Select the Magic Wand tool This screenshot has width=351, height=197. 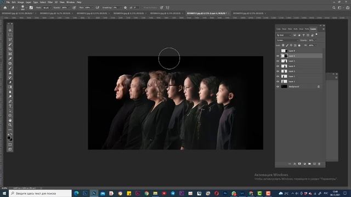tap(10, 44)
